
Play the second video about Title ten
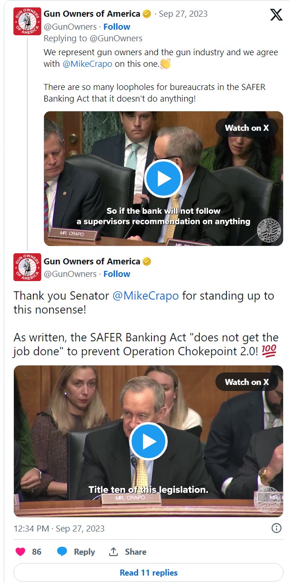pos(148,442)
